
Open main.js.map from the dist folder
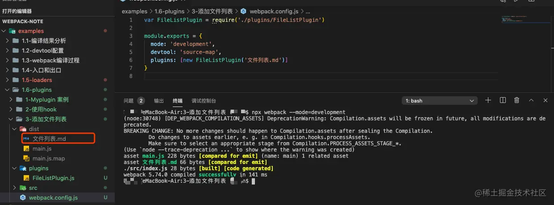(48, 159)
